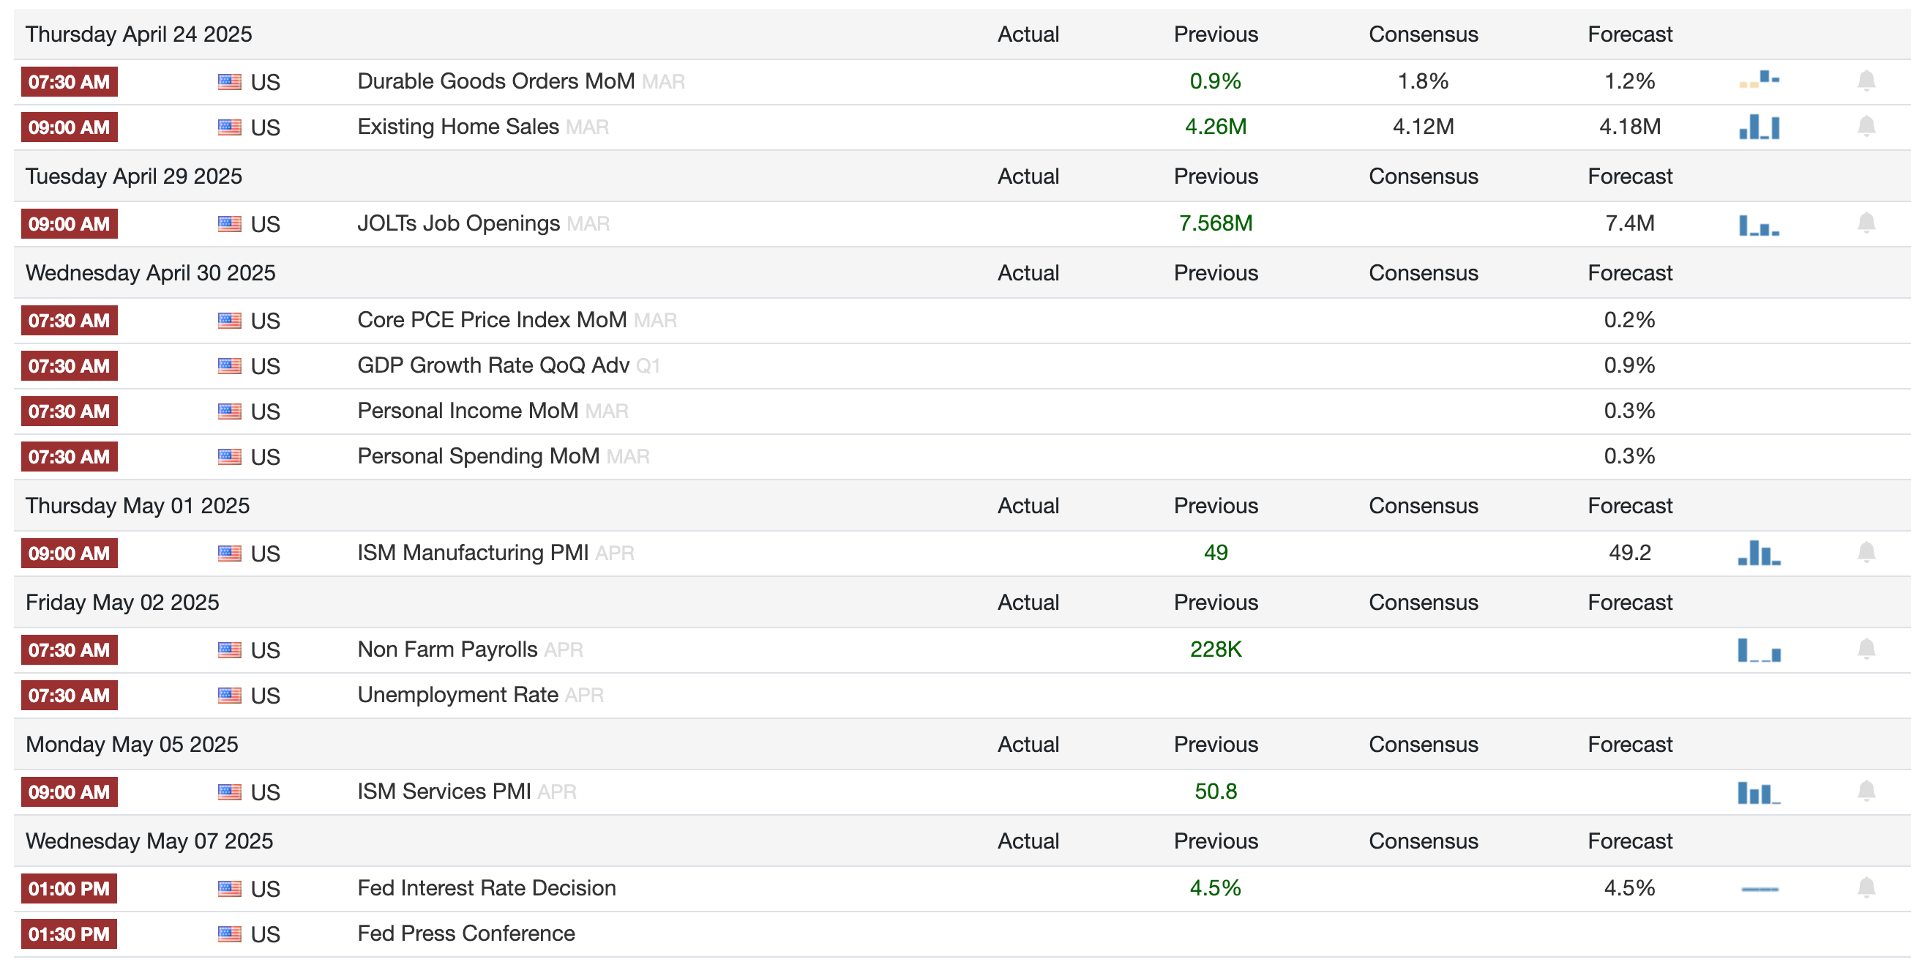
Task: Click the US flag beside Personal Income MoM
Action: (229, 411)
